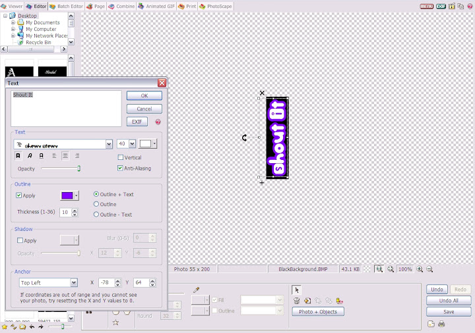Image resolution: width=475 pixels, height=333 pixels.
Task: Click the Photo + Objects button
Action: 318,311
